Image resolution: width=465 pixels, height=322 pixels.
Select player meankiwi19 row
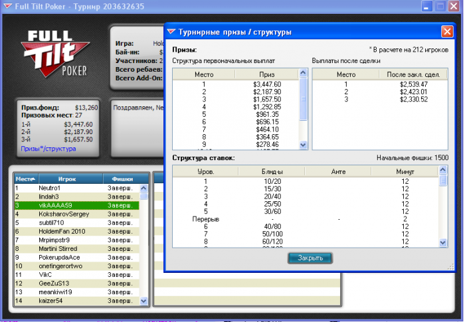[77, 292]
